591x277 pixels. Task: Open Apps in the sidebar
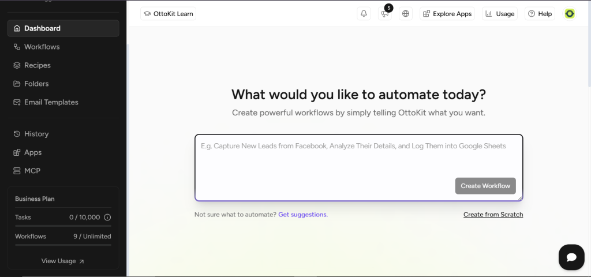tap(63, 152)
